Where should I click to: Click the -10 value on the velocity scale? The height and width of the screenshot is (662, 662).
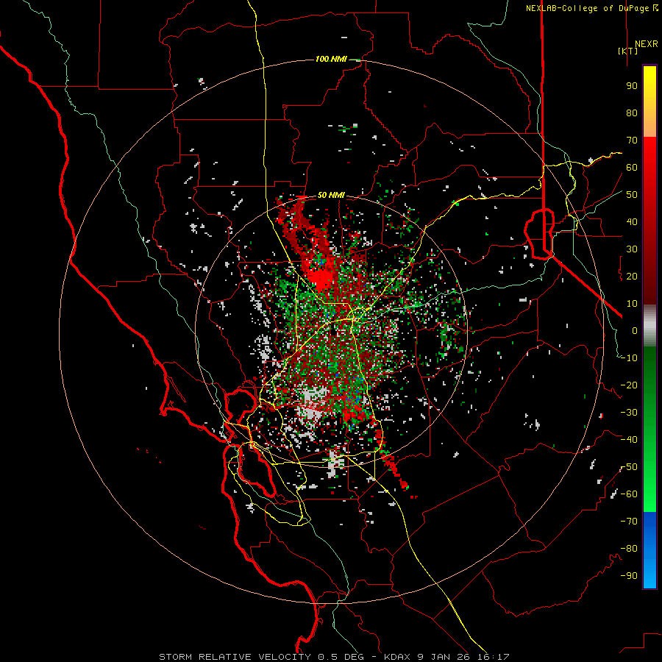629,358
